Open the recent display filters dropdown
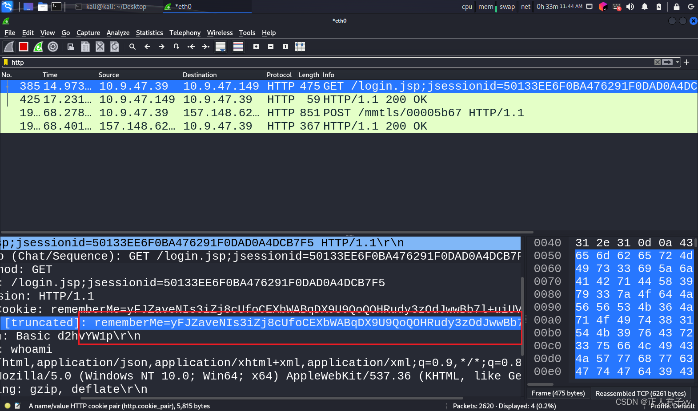 (x=678, y=63)
